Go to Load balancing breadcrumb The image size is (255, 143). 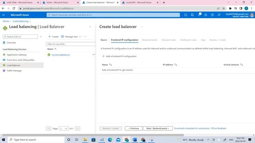pos(20,21)
